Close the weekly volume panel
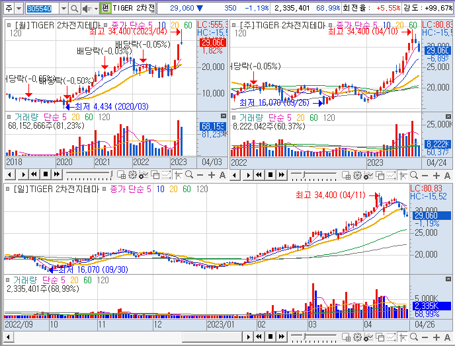 coord(448,116)
